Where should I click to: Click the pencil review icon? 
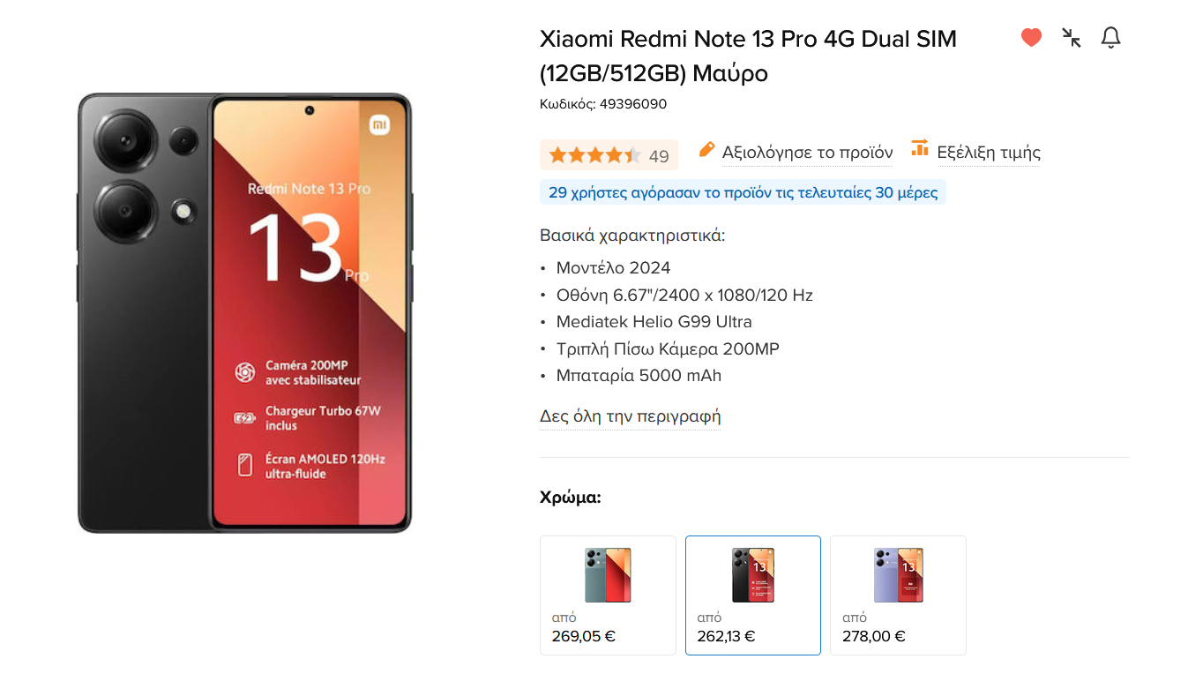coord(706,150)
